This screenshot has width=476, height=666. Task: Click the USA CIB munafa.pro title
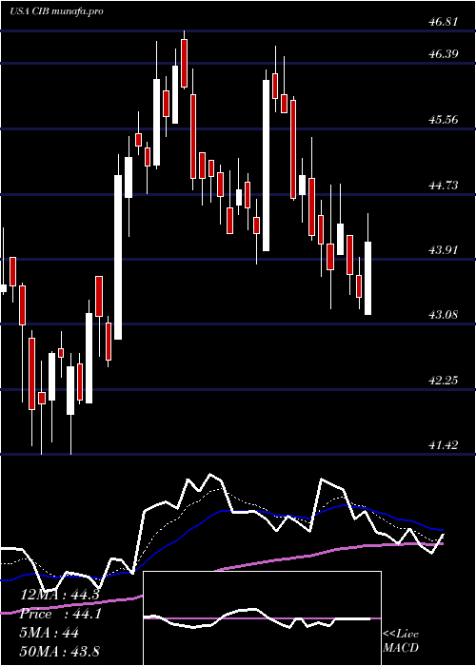56,11
